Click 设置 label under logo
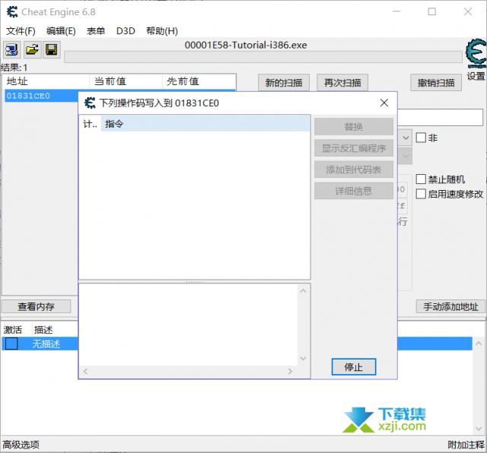Viewport: 487px width, 453px height. [x=476, y=76]
